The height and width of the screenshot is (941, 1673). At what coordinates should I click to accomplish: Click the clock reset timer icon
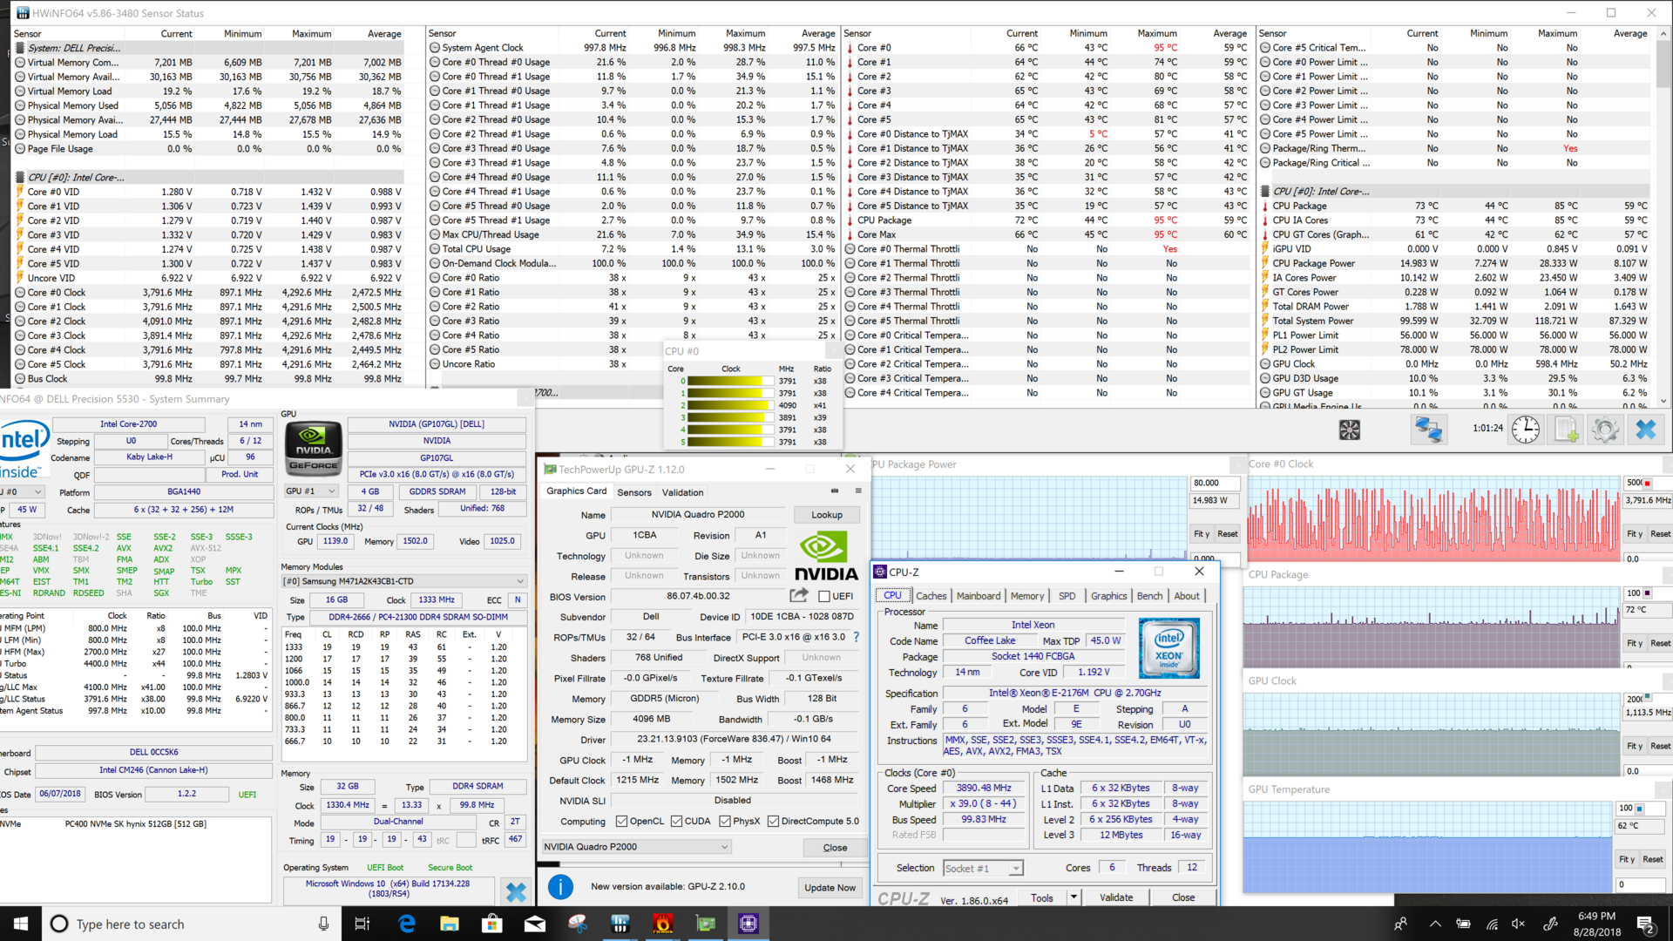click(x=1526, y=430)
